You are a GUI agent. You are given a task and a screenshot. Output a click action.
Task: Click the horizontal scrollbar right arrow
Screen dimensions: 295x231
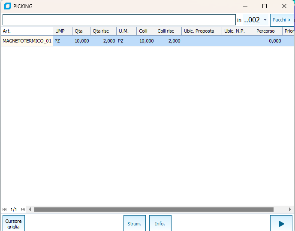[x=290, y=210]
